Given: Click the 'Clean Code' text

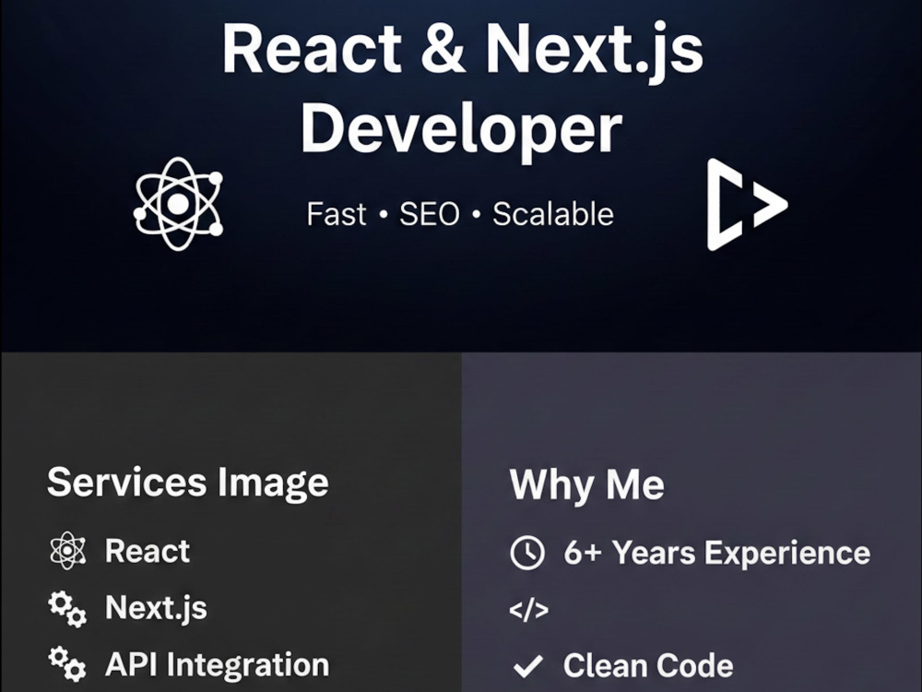Looking at the screenshot, I should point(648,665).
